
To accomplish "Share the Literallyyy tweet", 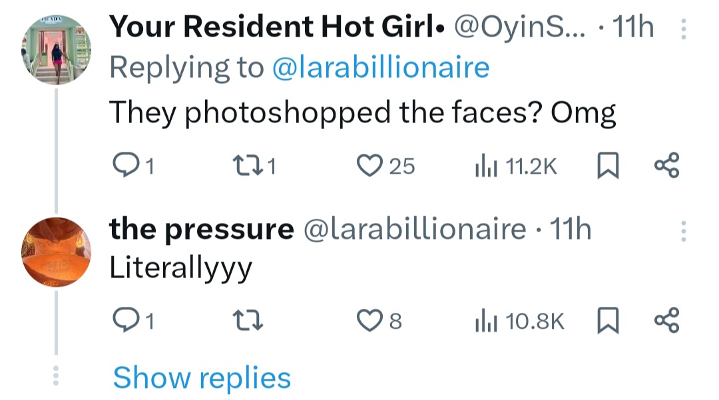I will coord(666,321).
